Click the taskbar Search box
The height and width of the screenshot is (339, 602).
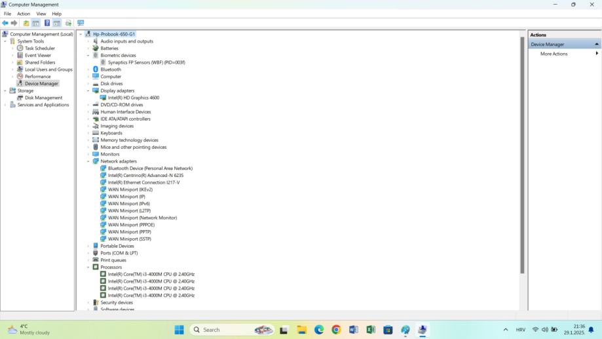231,330
